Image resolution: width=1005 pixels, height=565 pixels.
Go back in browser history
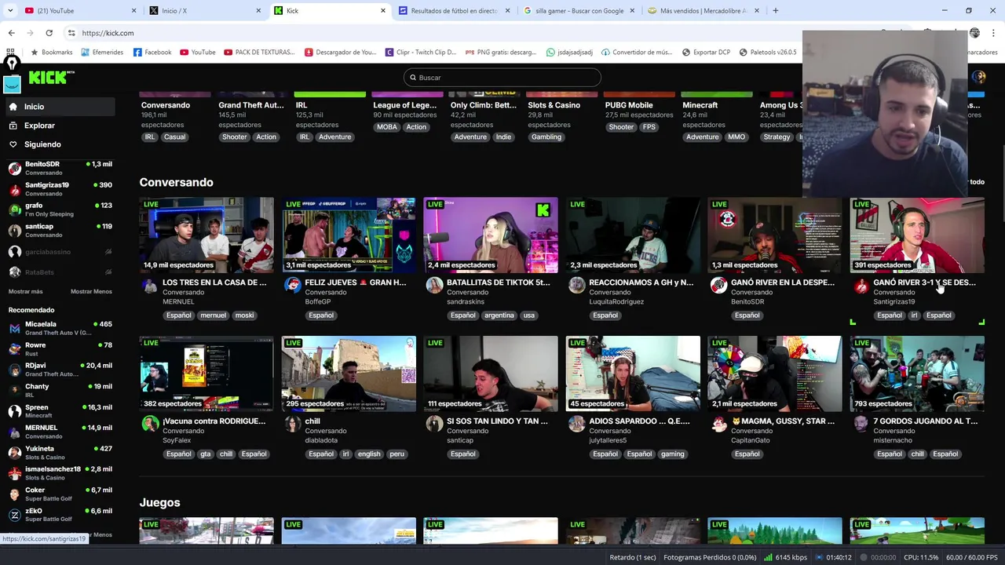[11, 33]
